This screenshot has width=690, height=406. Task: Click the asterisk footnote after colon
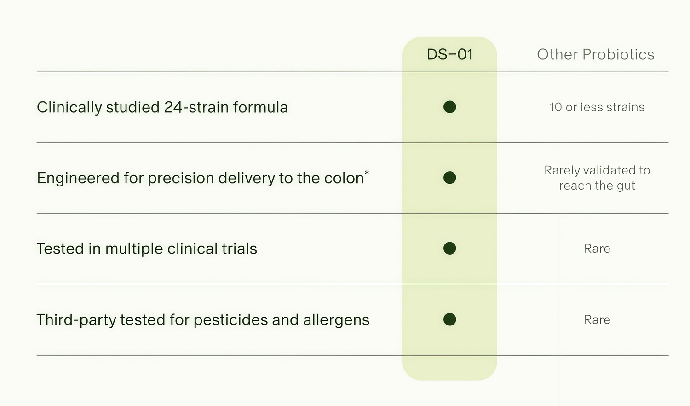[367, 173]
